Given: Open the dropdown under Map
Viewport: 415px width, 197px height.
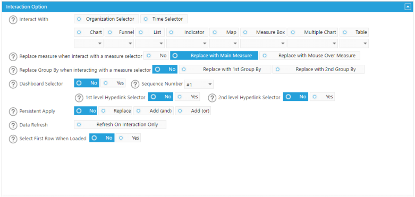Looking at the screenshot, I should [x=224, y=44].
